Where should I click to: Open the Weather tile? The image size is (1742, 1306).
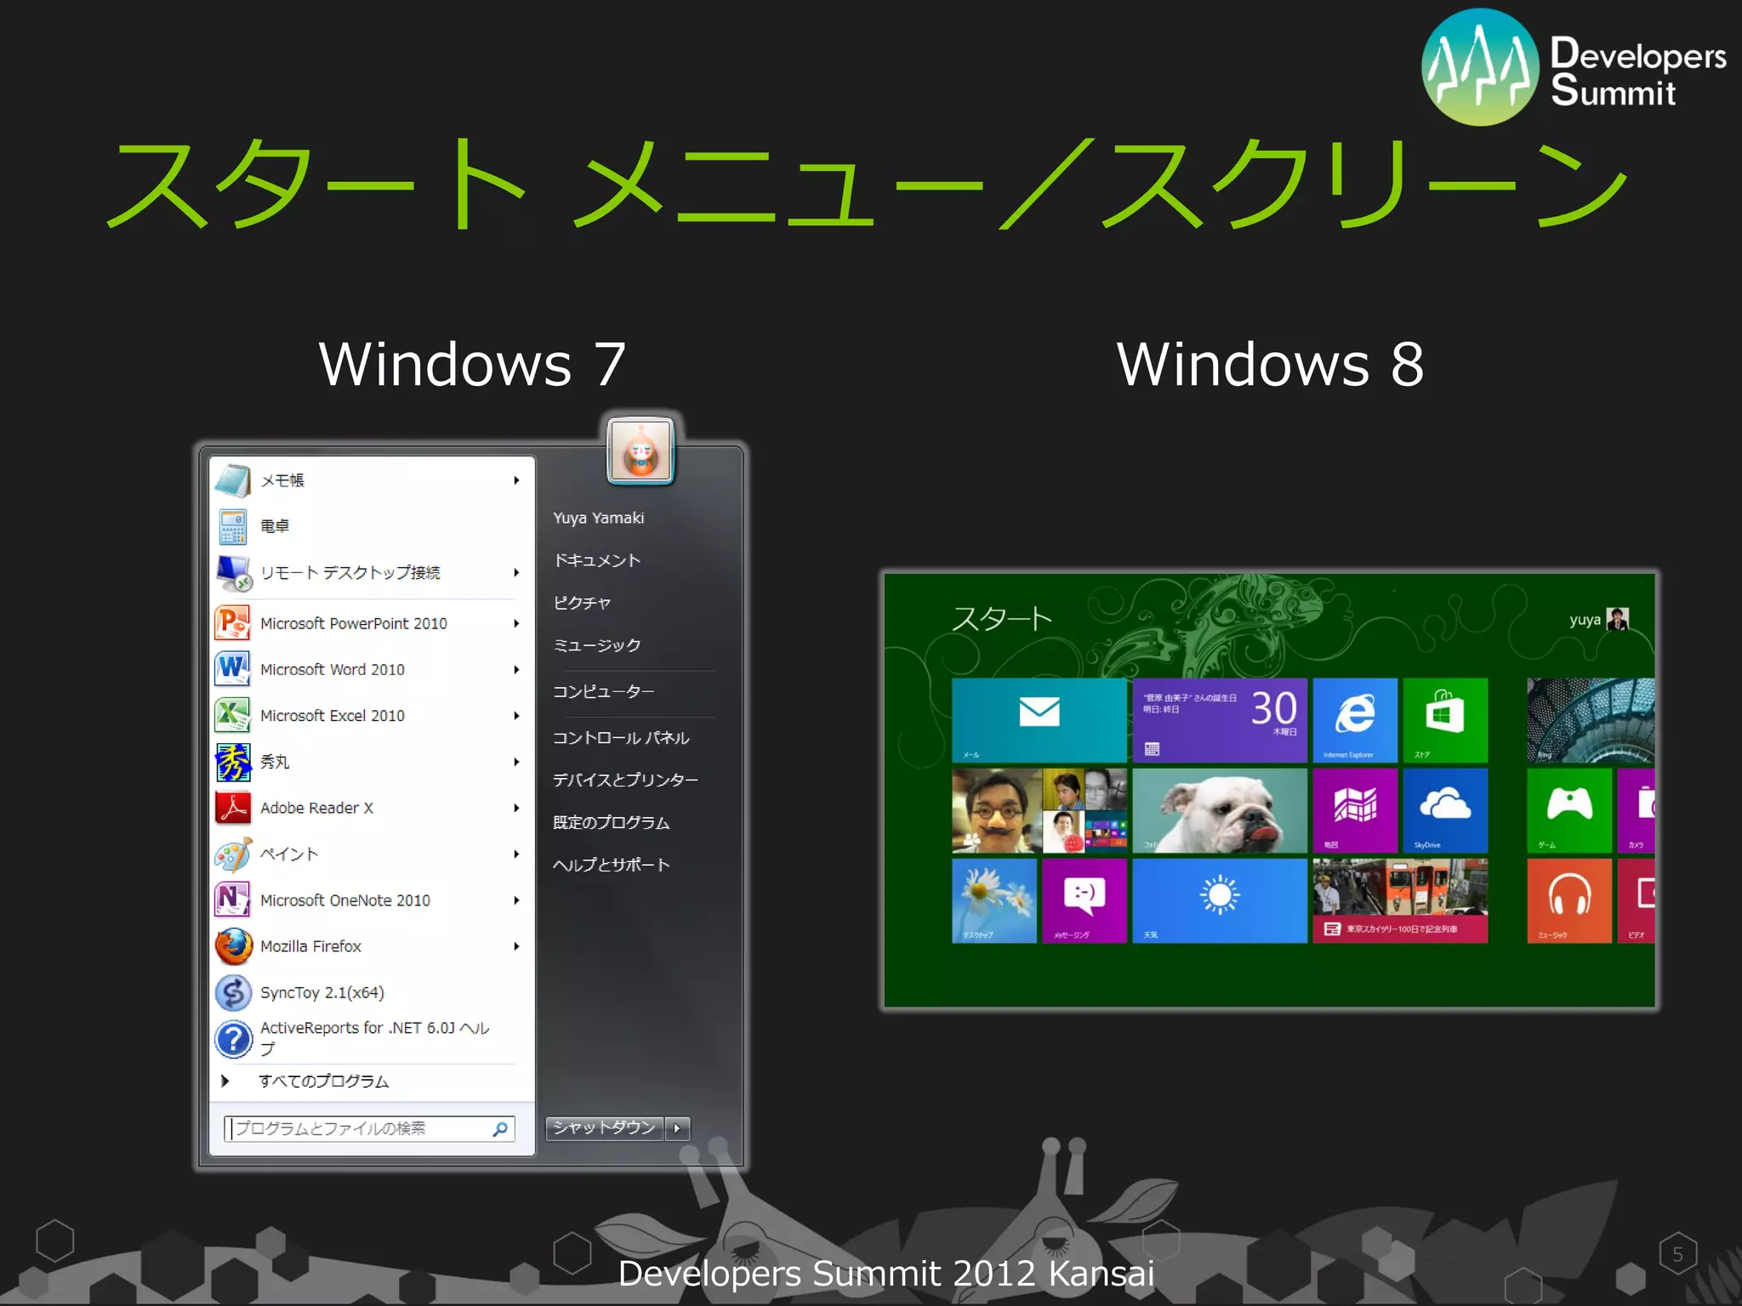pos(1219,900)
